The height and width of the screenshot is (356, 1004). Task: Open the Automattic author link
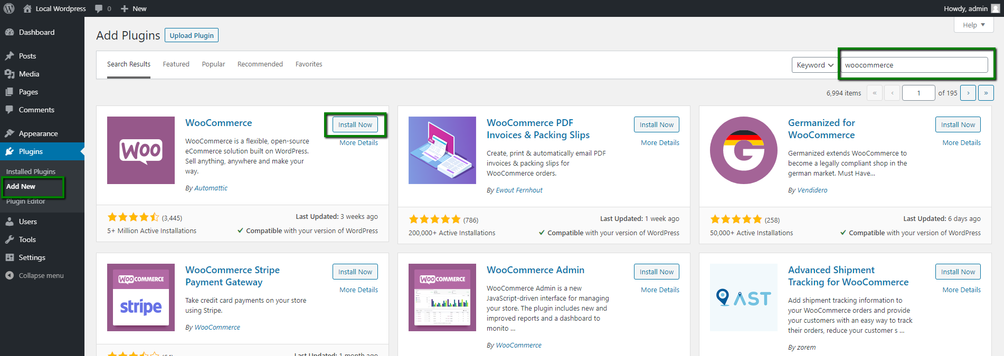pyautogui.click(x=211, y=188)
